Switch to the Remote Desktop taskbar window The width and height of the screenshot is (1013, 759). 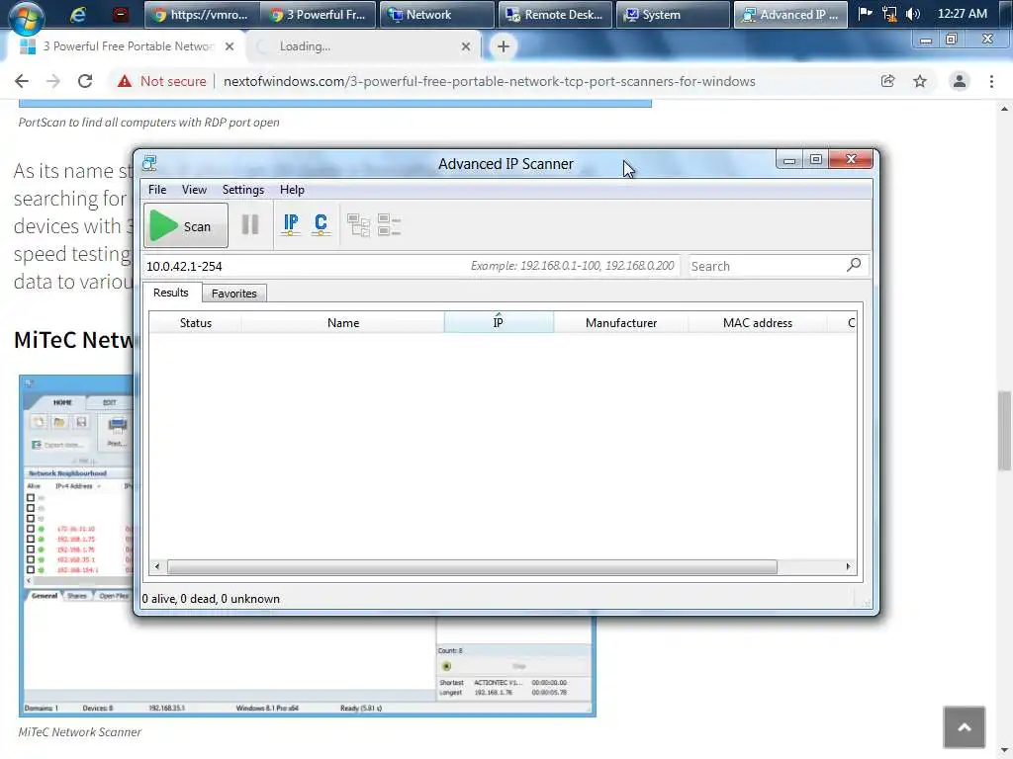[556, 14]
